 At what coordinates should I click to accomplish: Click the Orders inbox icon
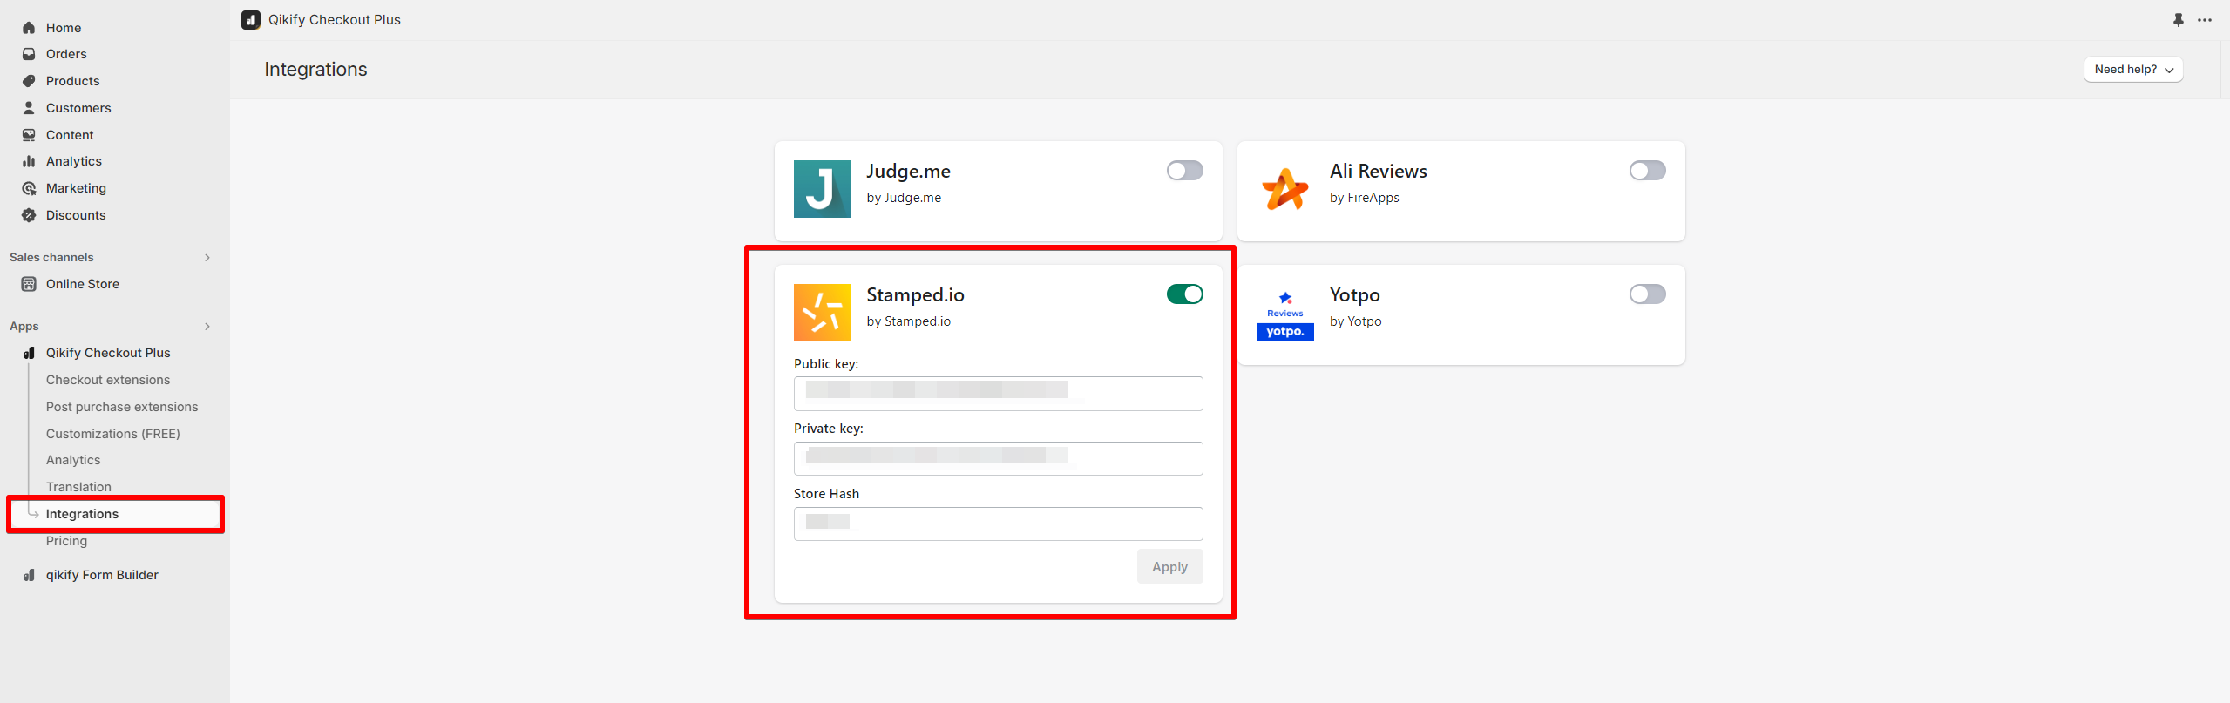click(x=29, y=54)
